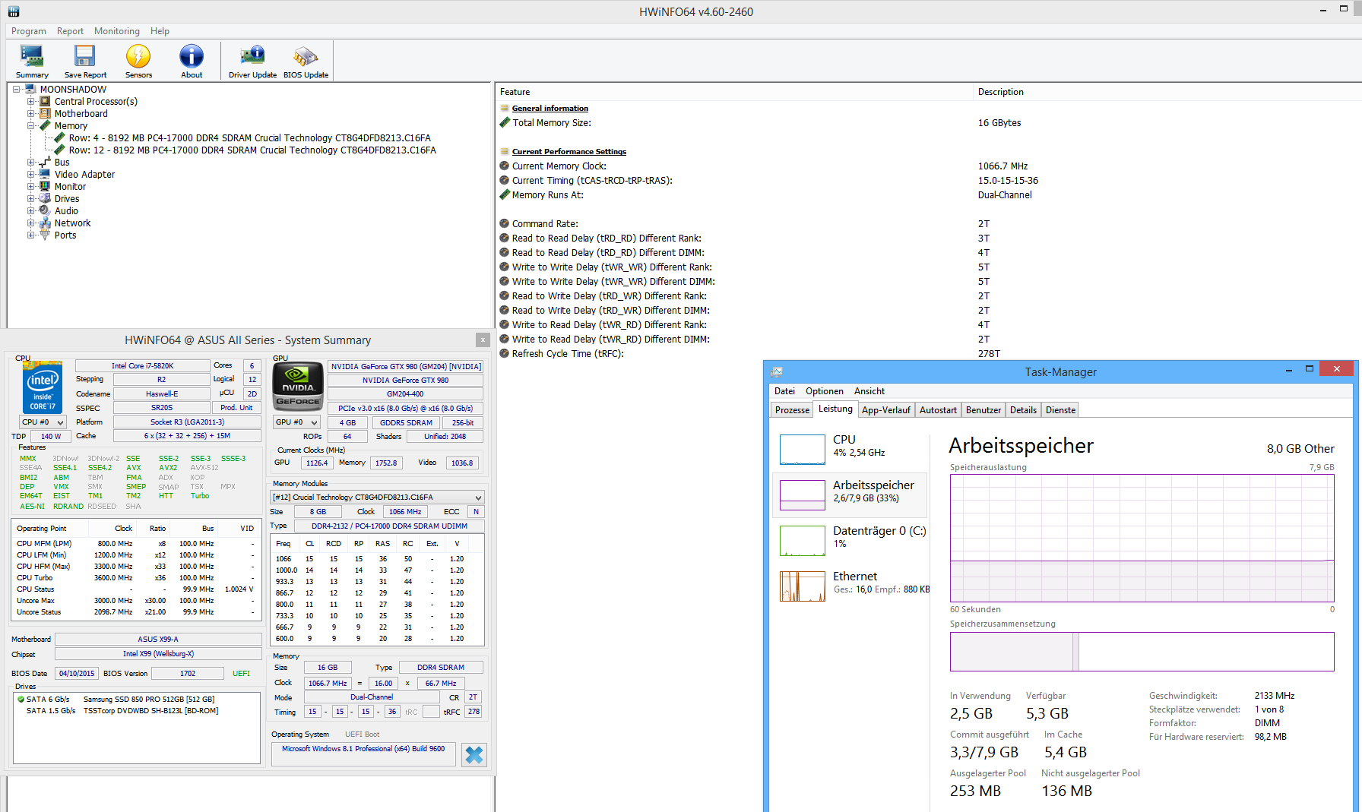Click the Bus tree icon
The image size is (1362, 812).
[x=45, y=163]
